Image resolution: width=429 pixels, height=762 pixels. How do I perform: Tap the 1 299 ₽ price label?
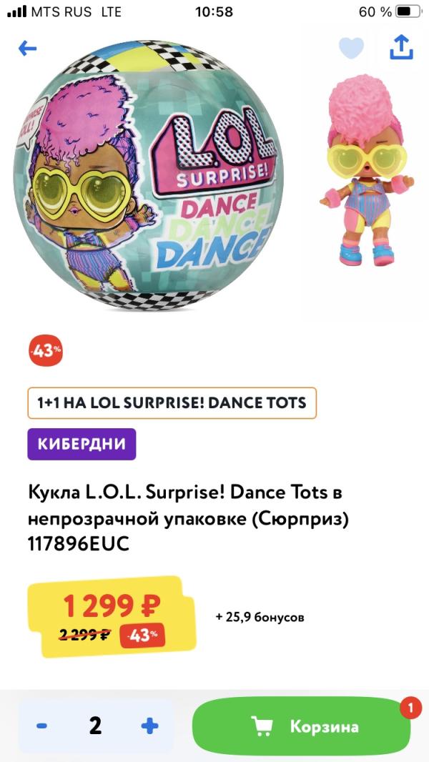coord(111,606)
